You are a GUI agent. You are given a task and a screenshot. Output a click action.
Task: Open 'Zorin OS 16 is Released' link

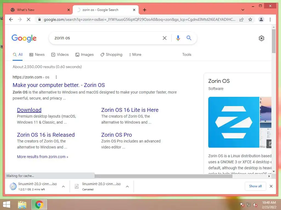46,135
